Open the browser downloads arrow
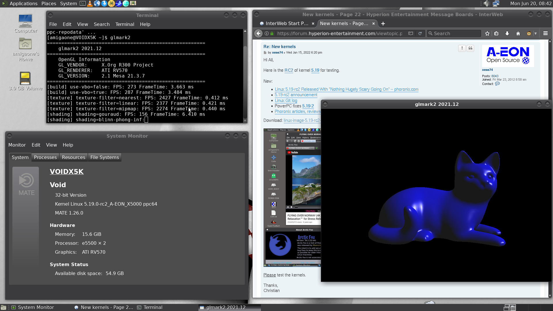 pos(507,33)
